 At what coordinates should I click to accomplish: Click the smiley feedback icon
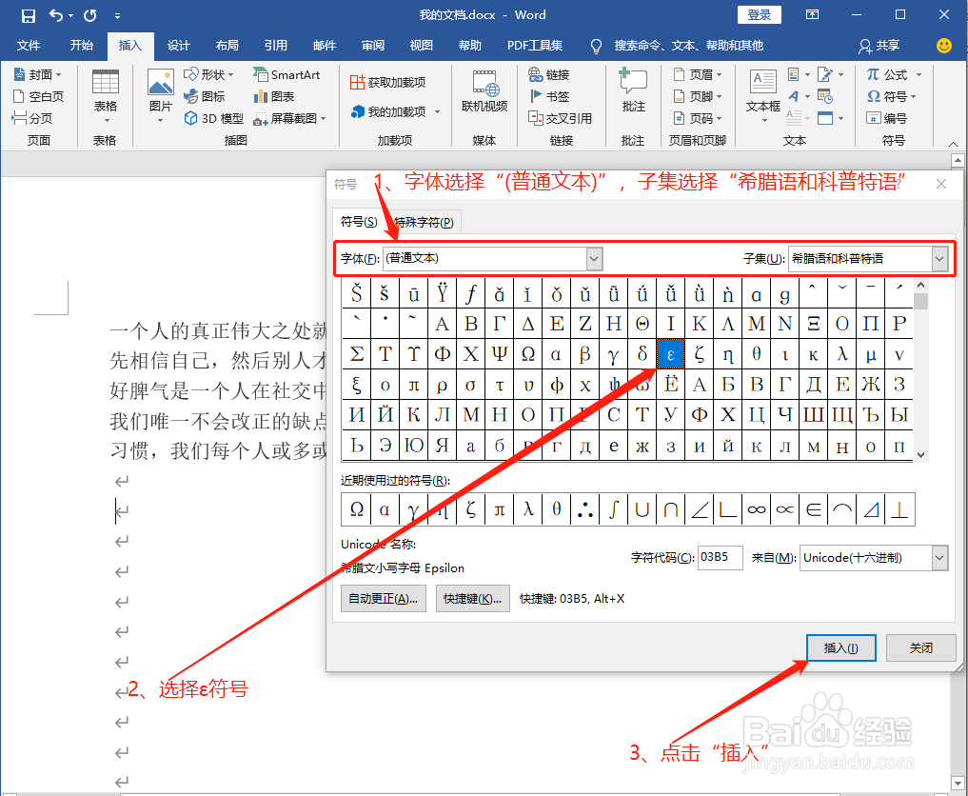tap(944, 45)
